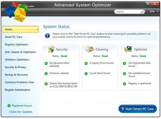Viewport: 161px width, 119px height.
Task: Open Smart PC Care section
Action: pyautogui.click(x=14, y=37)
